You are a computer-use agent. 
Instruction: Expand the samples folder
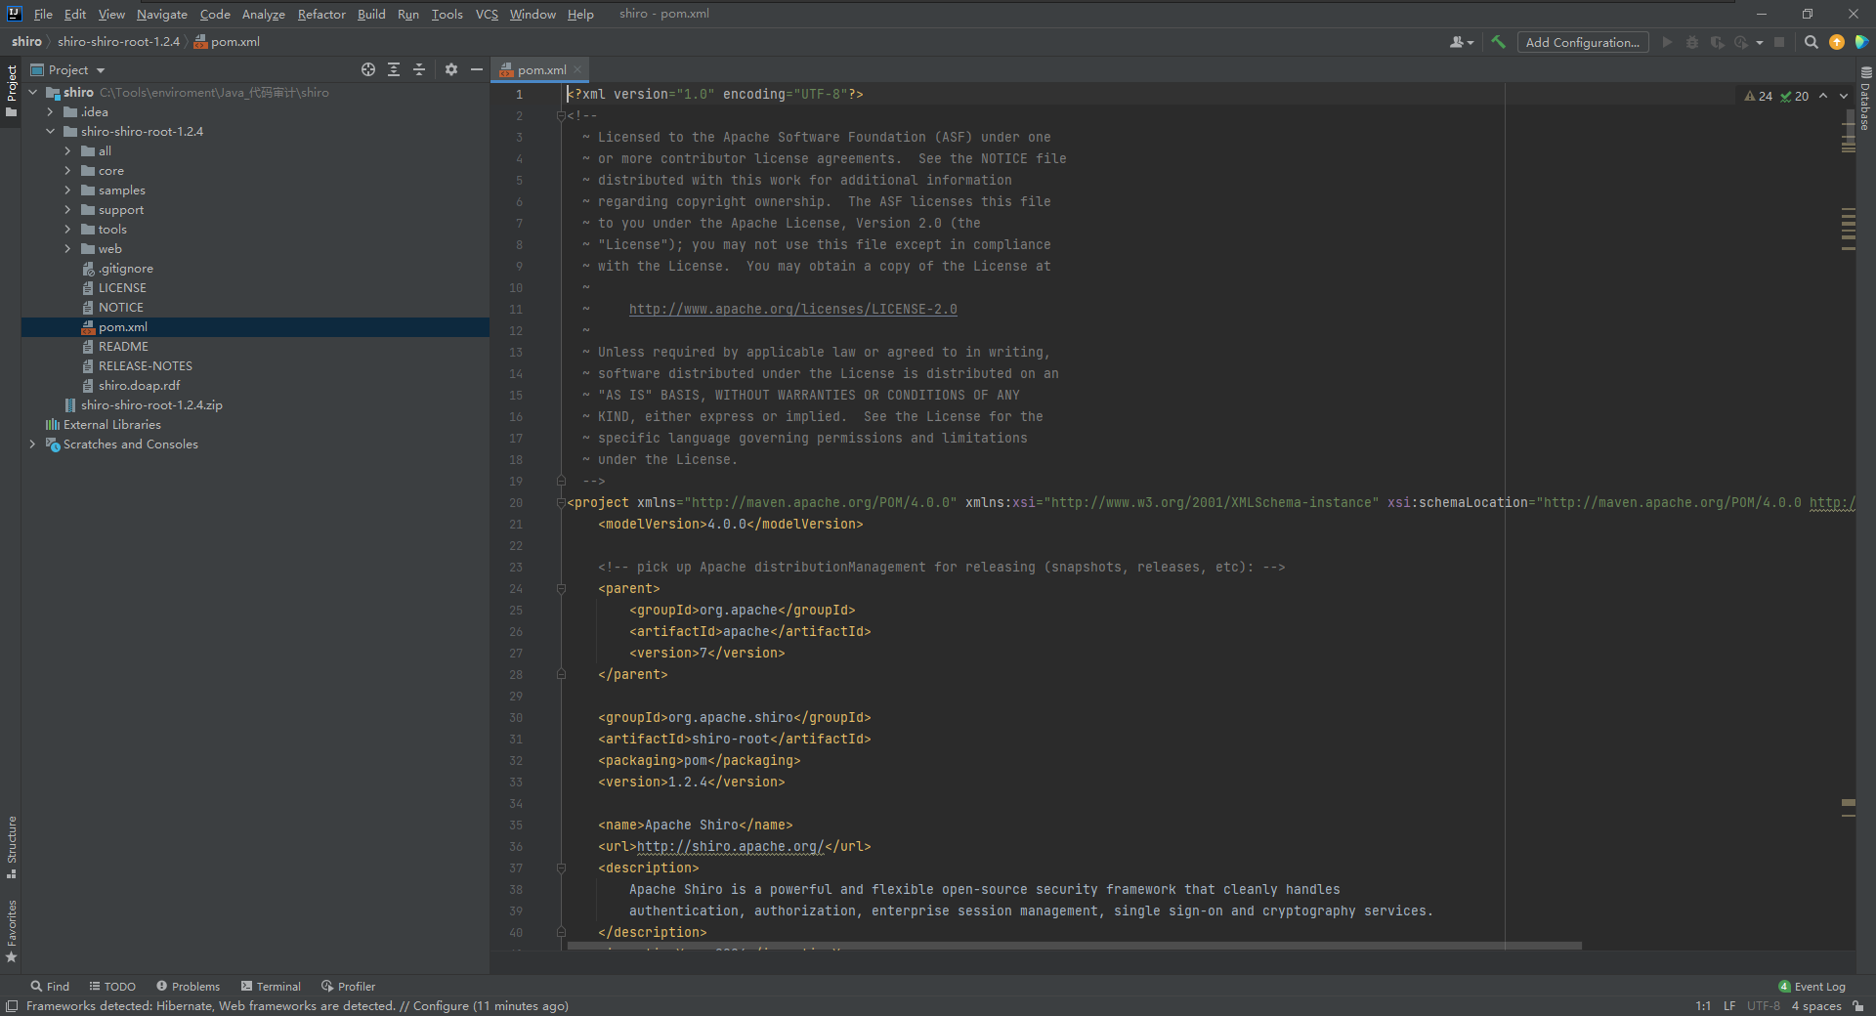(67, 190)
